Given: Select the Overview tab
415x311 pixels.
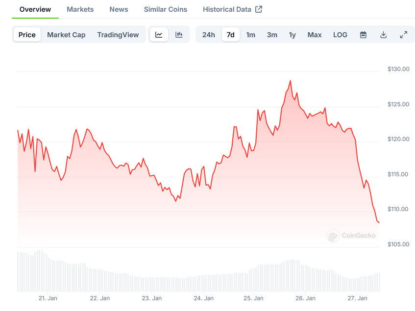Looking at the screenshot, I should tap(35, 9).
